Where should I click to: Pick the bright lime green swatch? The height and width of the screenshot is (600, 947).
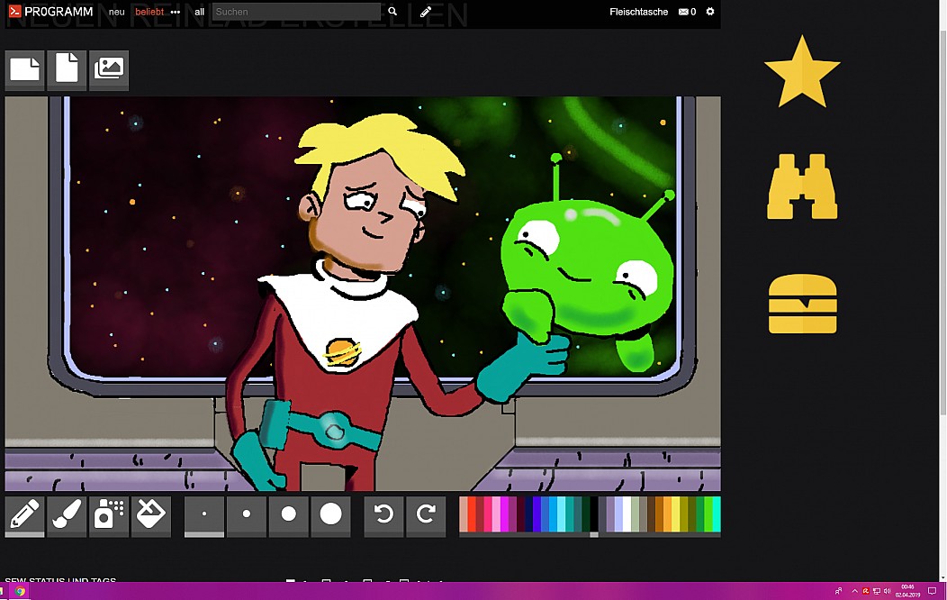click(708, 514)
